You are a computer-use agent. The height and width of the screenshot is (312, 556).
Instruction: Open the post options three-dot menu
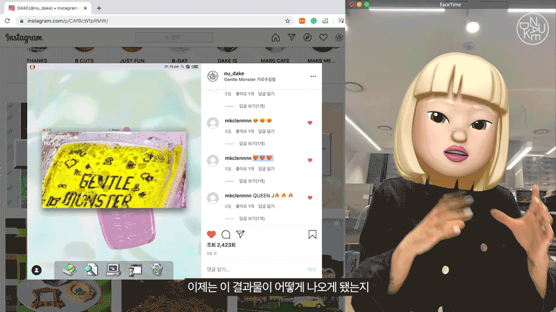[313, 76]
